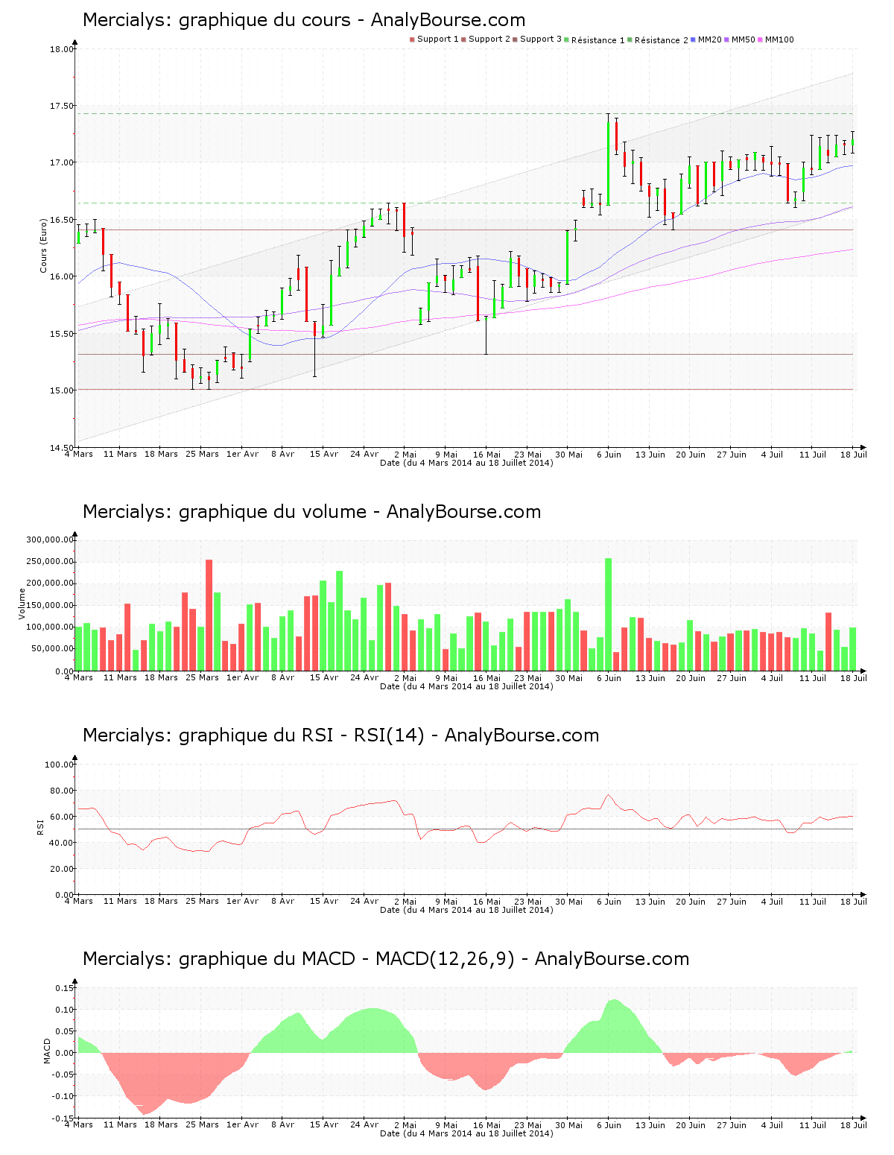Select the MM100 legend label

(780, 39)
